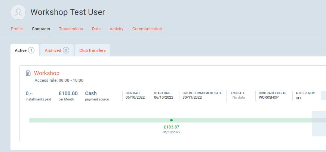Screen dimensions: 326x152
Task: Click the contract document icon beside Workshop
Action: pos(28,73)
